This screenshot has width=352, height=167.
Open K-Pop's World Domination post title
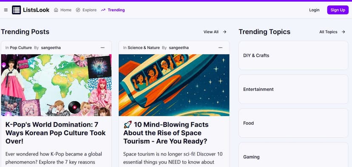tap(55, 133)
